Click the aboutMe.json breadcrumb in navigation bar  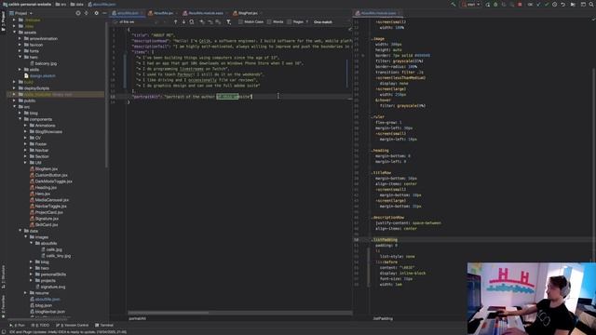(x=102, y=5)
